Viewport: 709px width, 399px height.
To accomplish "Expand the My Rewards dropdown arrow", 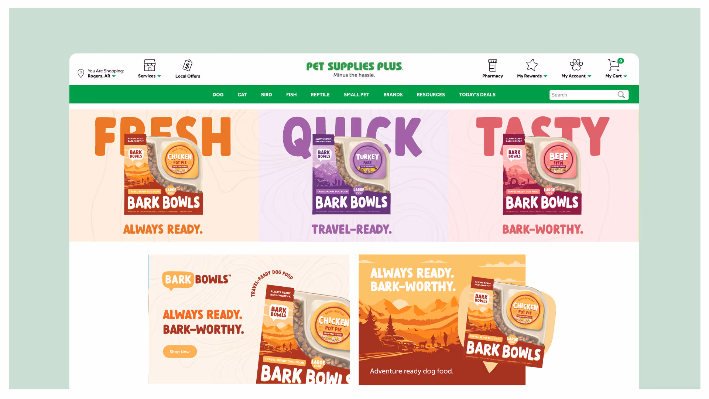I will tap(545, 76).
